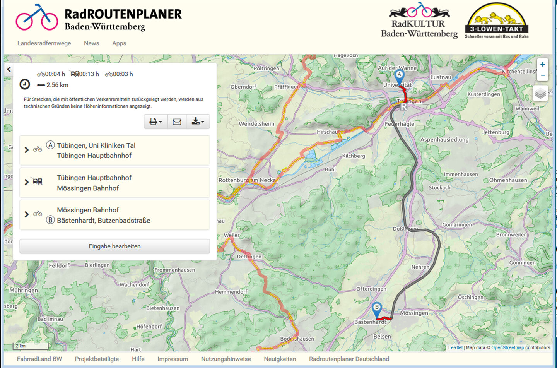Open the map layers selector
Screen dimensions: 557x368
click(x=540, y=93)
